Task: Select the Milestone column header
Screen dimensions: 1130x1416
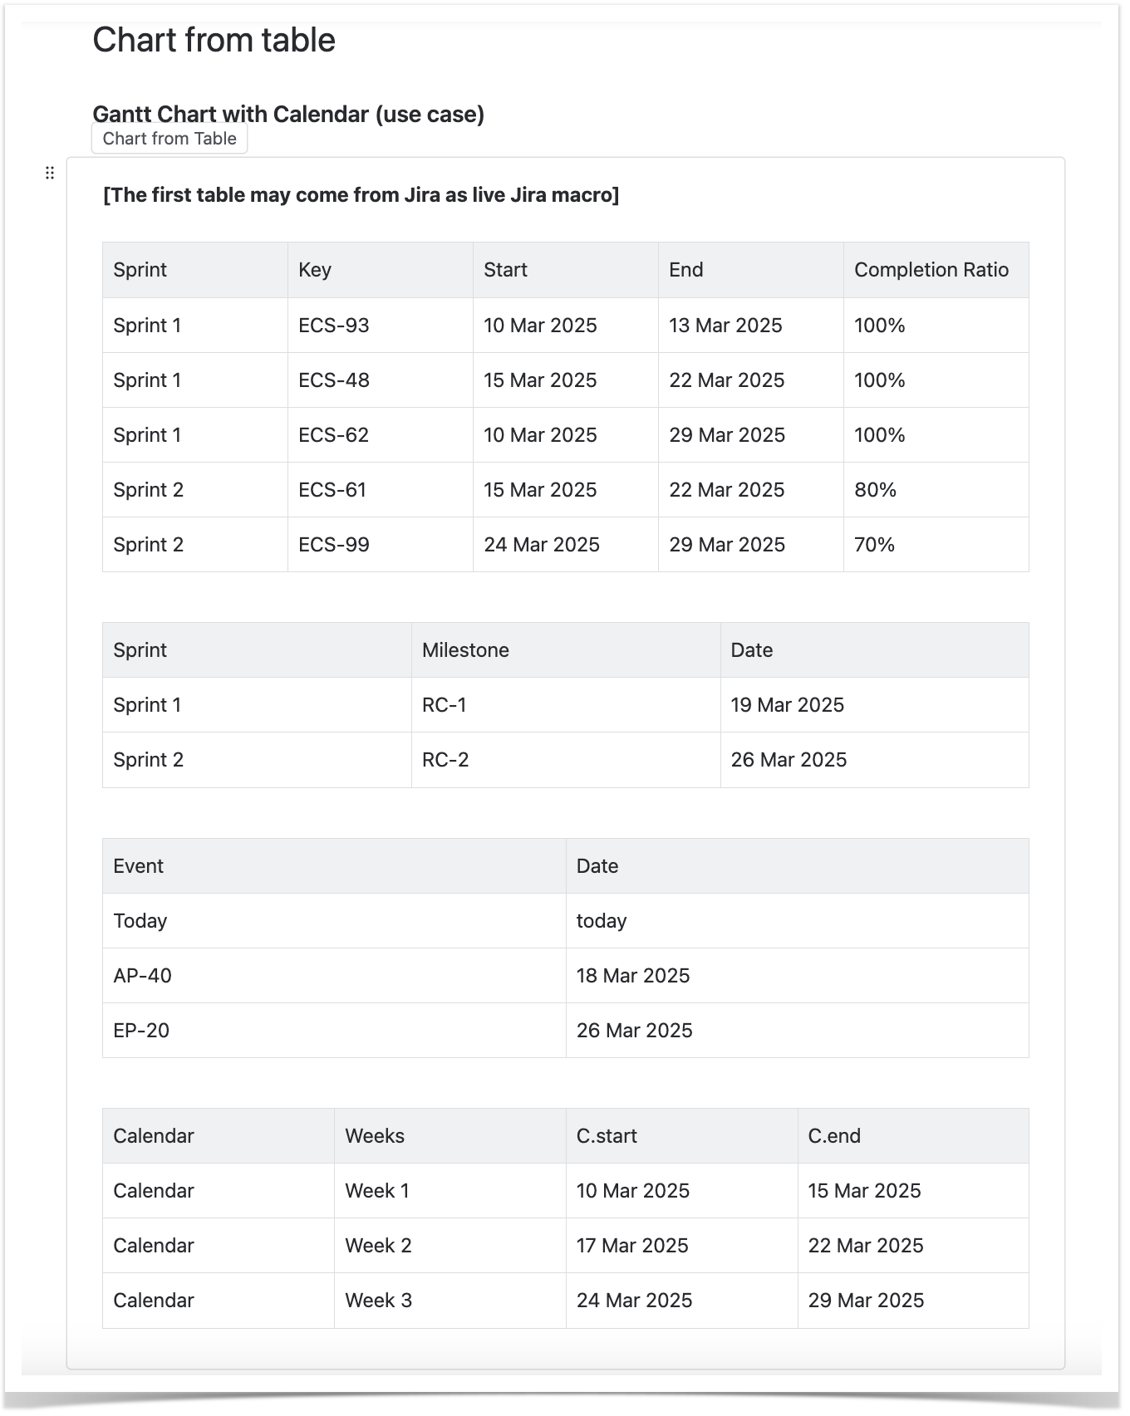Action: pyautogui.click(x=465, y=650)
